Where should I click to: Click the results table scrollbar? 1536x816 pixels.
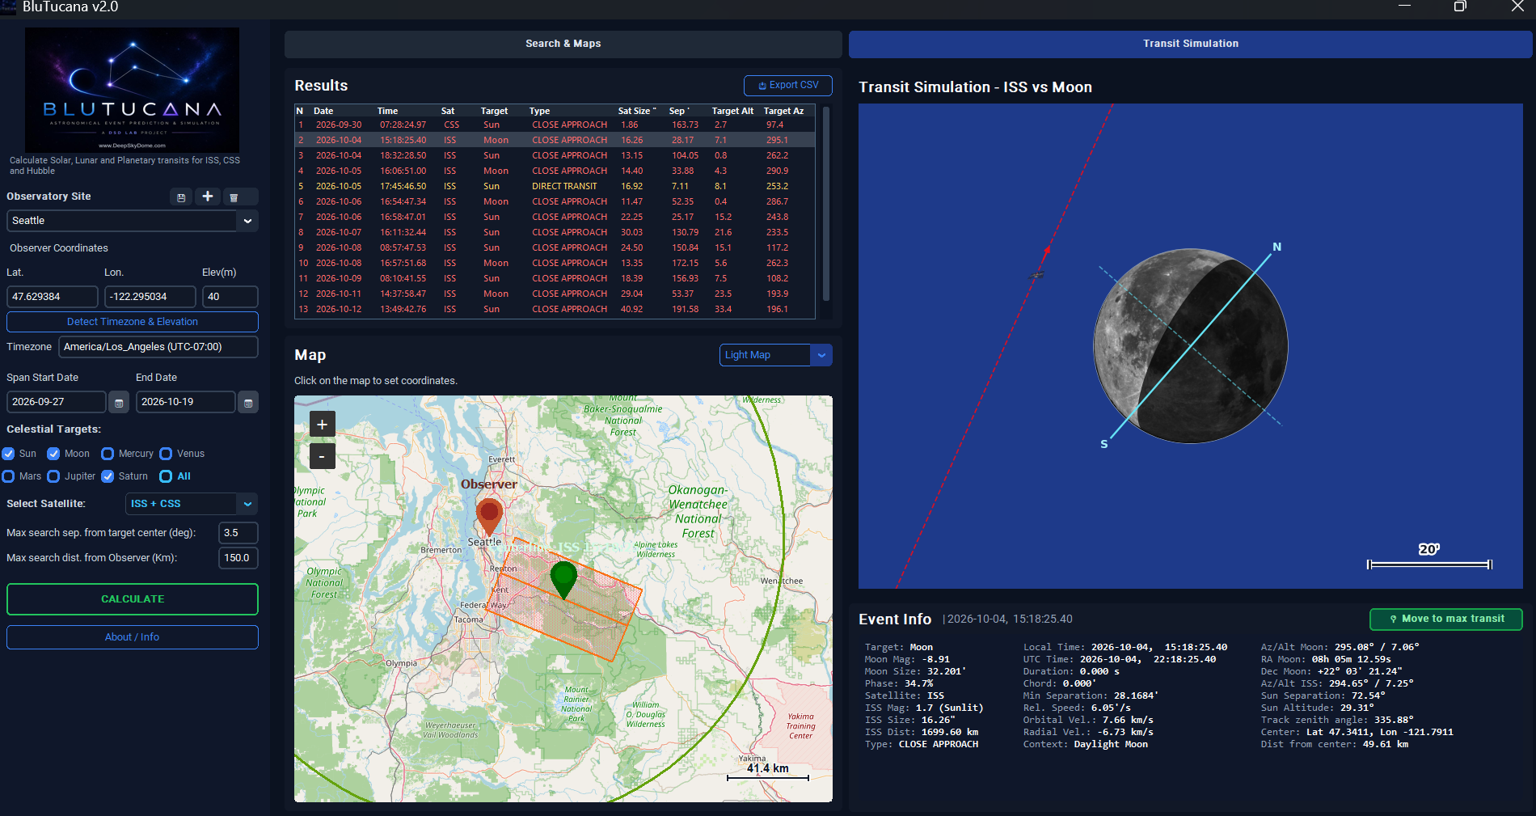coord(825,202)
